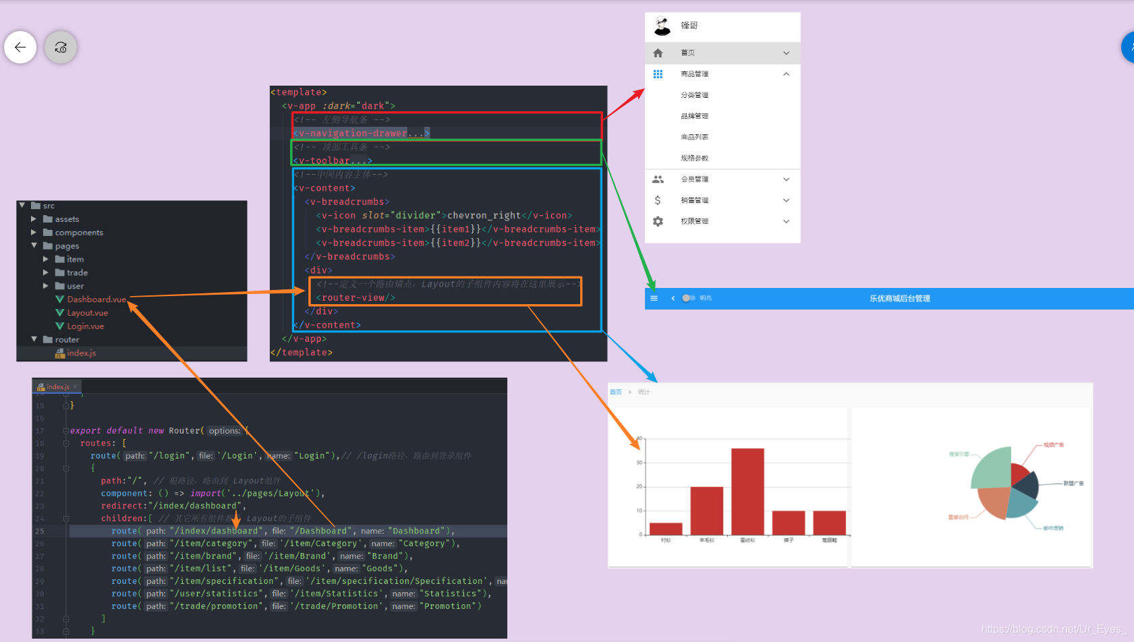The width and height of the screenshot is (1134, 642).
Task: Click the JS file icon of index.js in tree
Action: (60, 353)
